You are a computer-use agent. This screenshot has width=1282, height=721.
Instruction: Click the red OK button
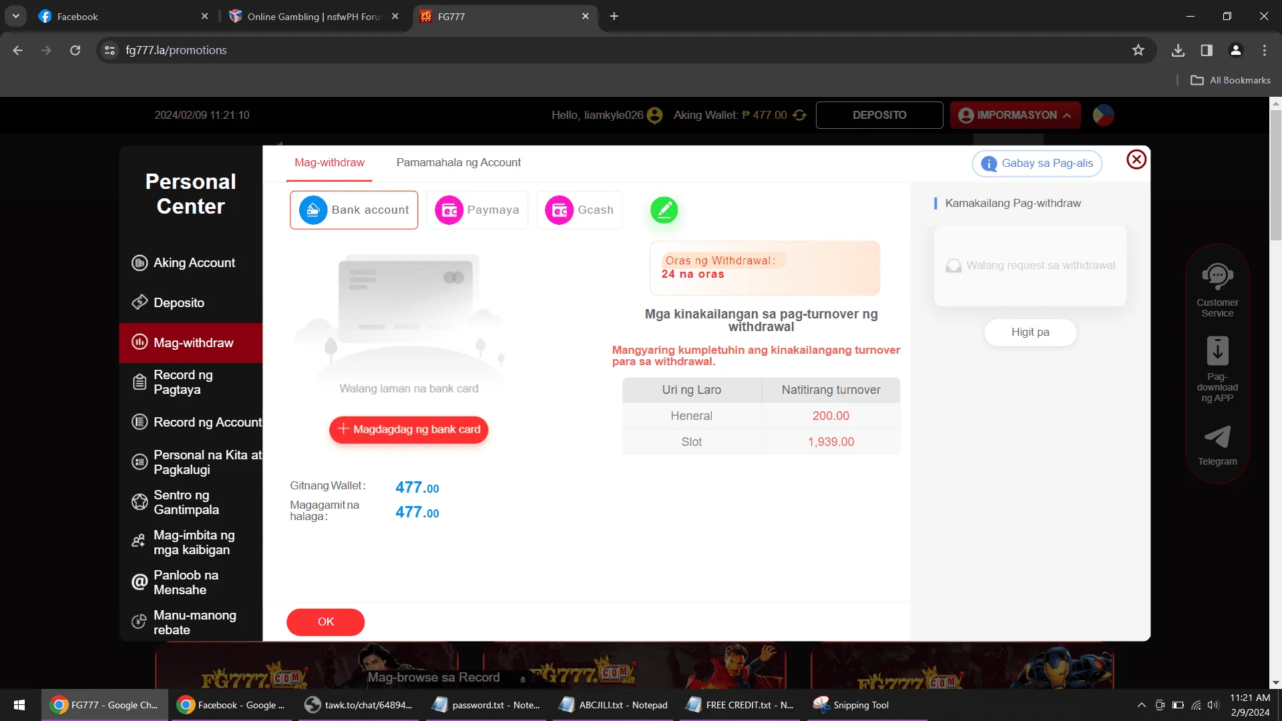pyautogui.click(x=326, y=622)
